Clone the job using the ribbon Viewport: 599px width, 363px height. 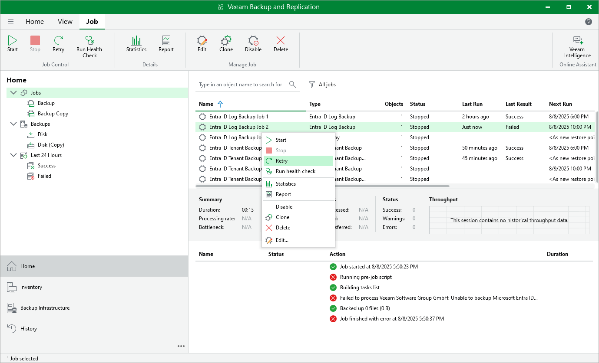pyautogui.click(x=226, y=44)
